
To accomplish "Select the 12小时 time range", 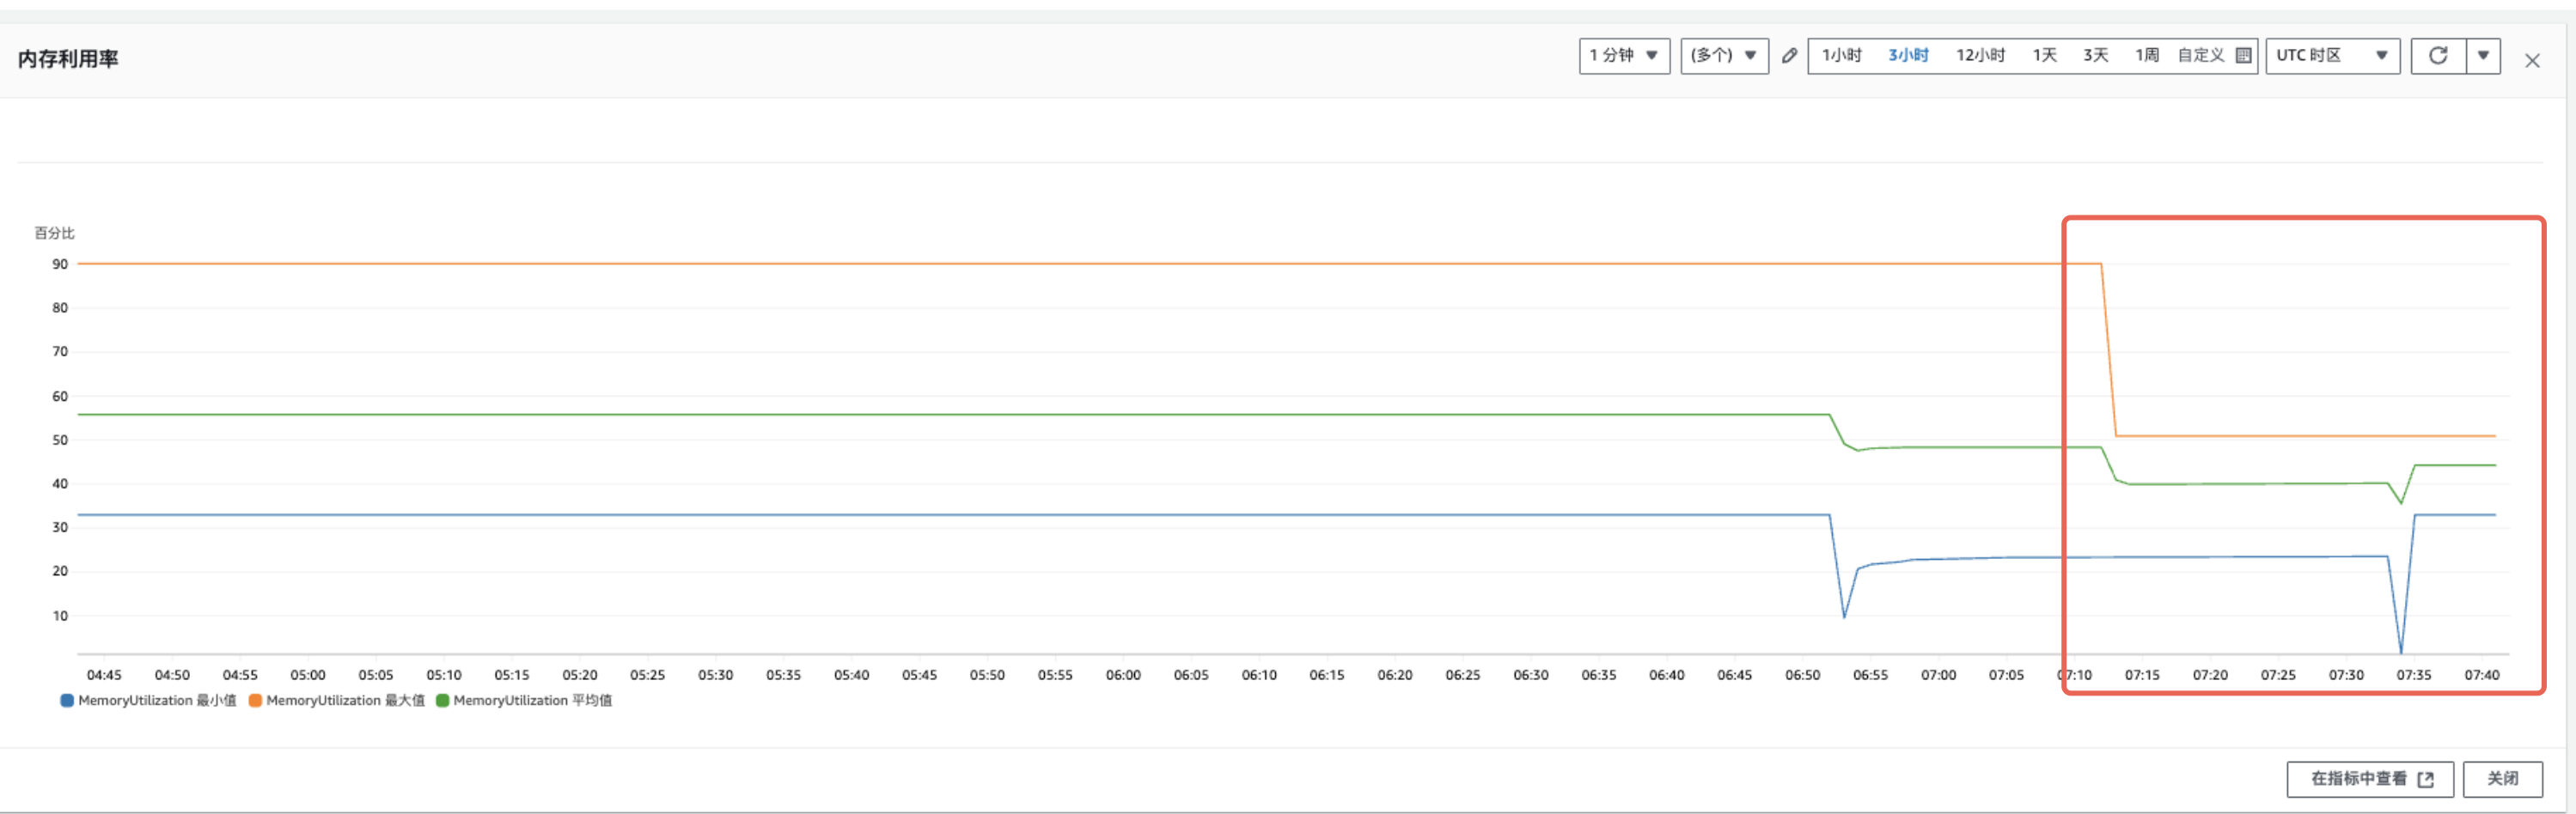I will pos(1980,56).
